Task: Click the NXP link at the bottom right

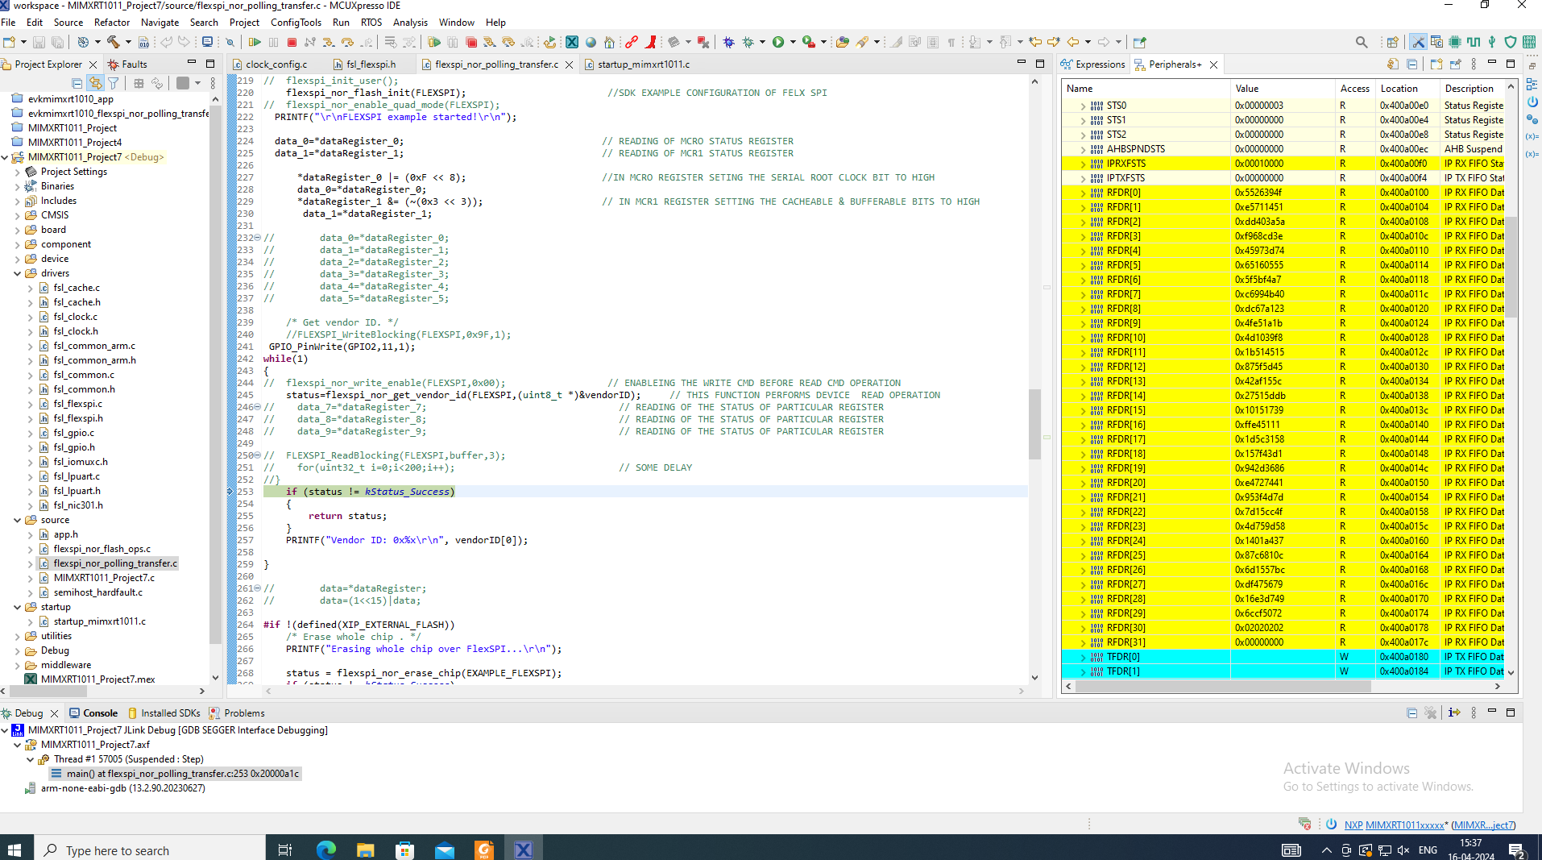Action: coord(1353,825)
